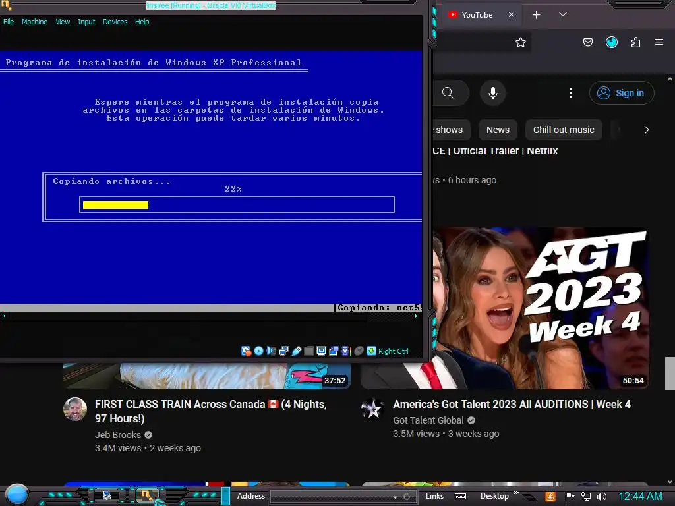The height and width of the screenshot is (506, 675).
Task: Click the volume speaker tray icon
Action: 601,497
